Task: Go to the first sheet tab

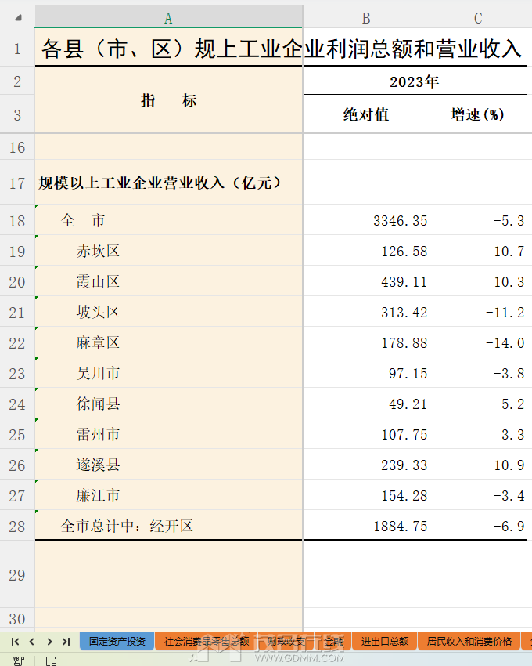Action: pyautogui.click(x=15, y=641)
